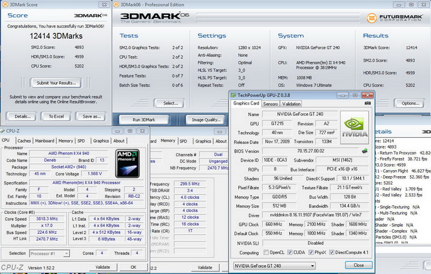Open the Processor #1 selection dropdown
The image size is (431, 274).
(50, 254)
